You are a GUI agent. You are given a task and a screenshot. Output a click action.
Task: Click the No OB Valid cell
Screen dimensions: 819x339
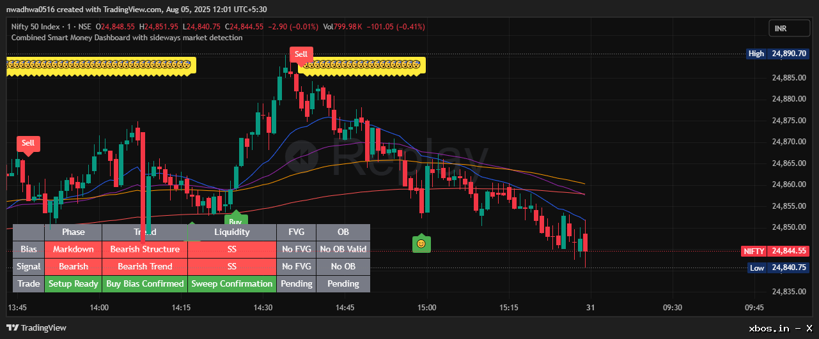343,249
